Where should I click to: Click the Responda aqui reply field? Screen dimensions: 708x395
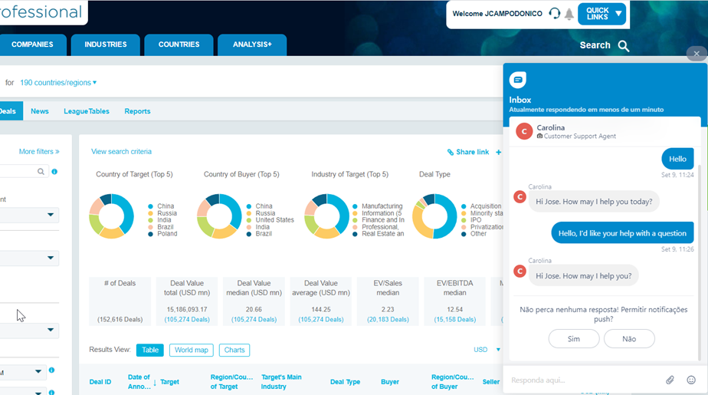click(582, 380)
